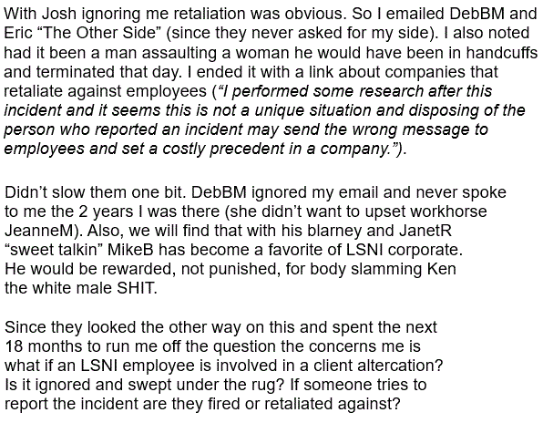Place cursor on "retaliation was obvious"

(260, 14)
